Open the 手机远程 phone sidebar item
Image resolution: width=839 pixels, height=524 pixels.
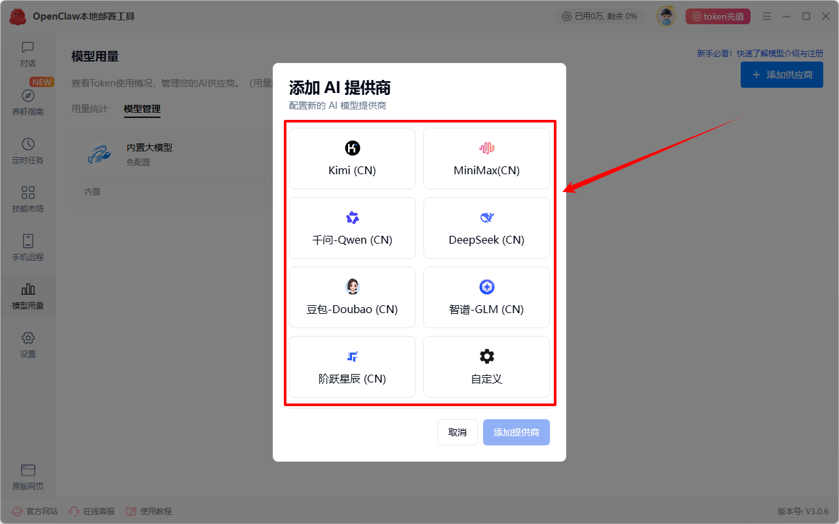[28, 248]
